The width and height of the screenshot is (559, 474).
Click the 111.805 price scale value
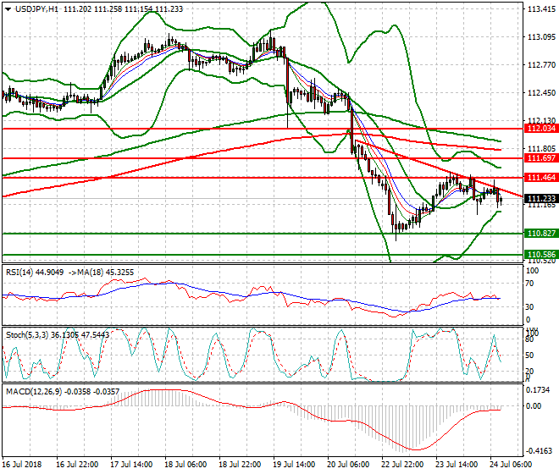(x=541, y=149)
